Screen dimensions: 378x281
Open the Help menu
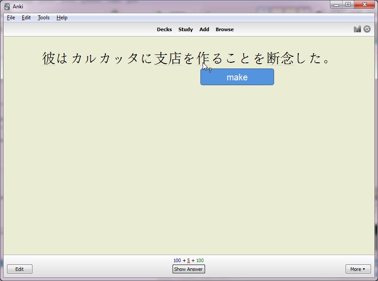click(61, 18)
